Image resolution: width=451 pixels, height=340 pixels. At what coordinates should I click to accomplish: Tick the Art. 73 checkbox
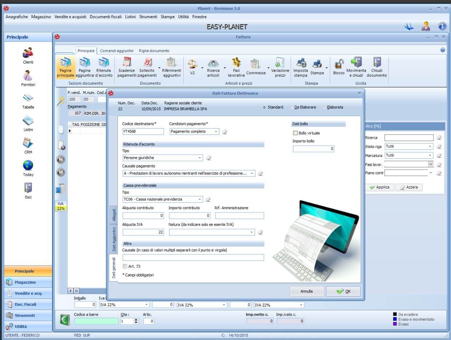[x=125, y=266]
